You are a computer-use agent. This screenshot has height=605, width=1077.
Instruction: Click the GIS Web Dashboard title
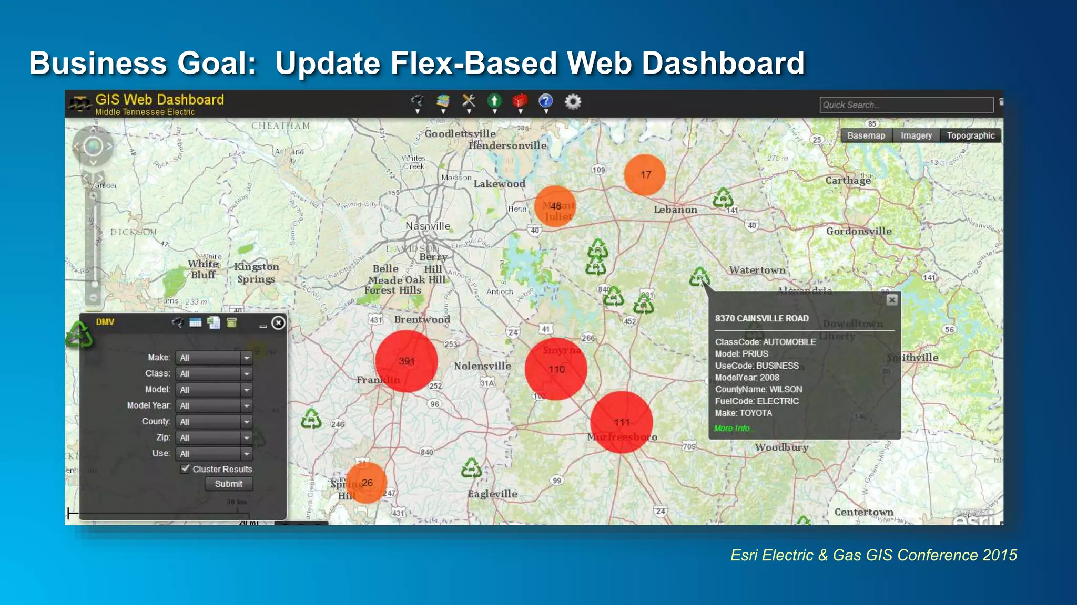click(159, 99)
